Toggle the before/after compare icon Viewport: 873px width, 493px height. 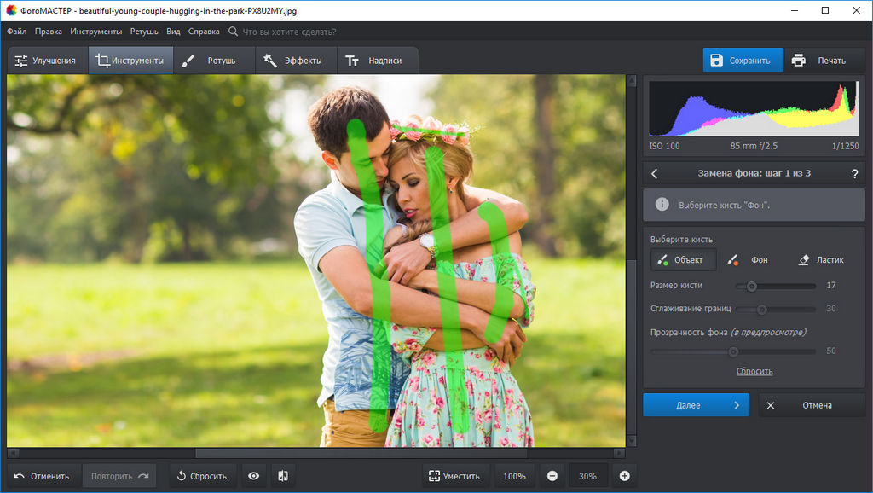[x=281, y=476]
